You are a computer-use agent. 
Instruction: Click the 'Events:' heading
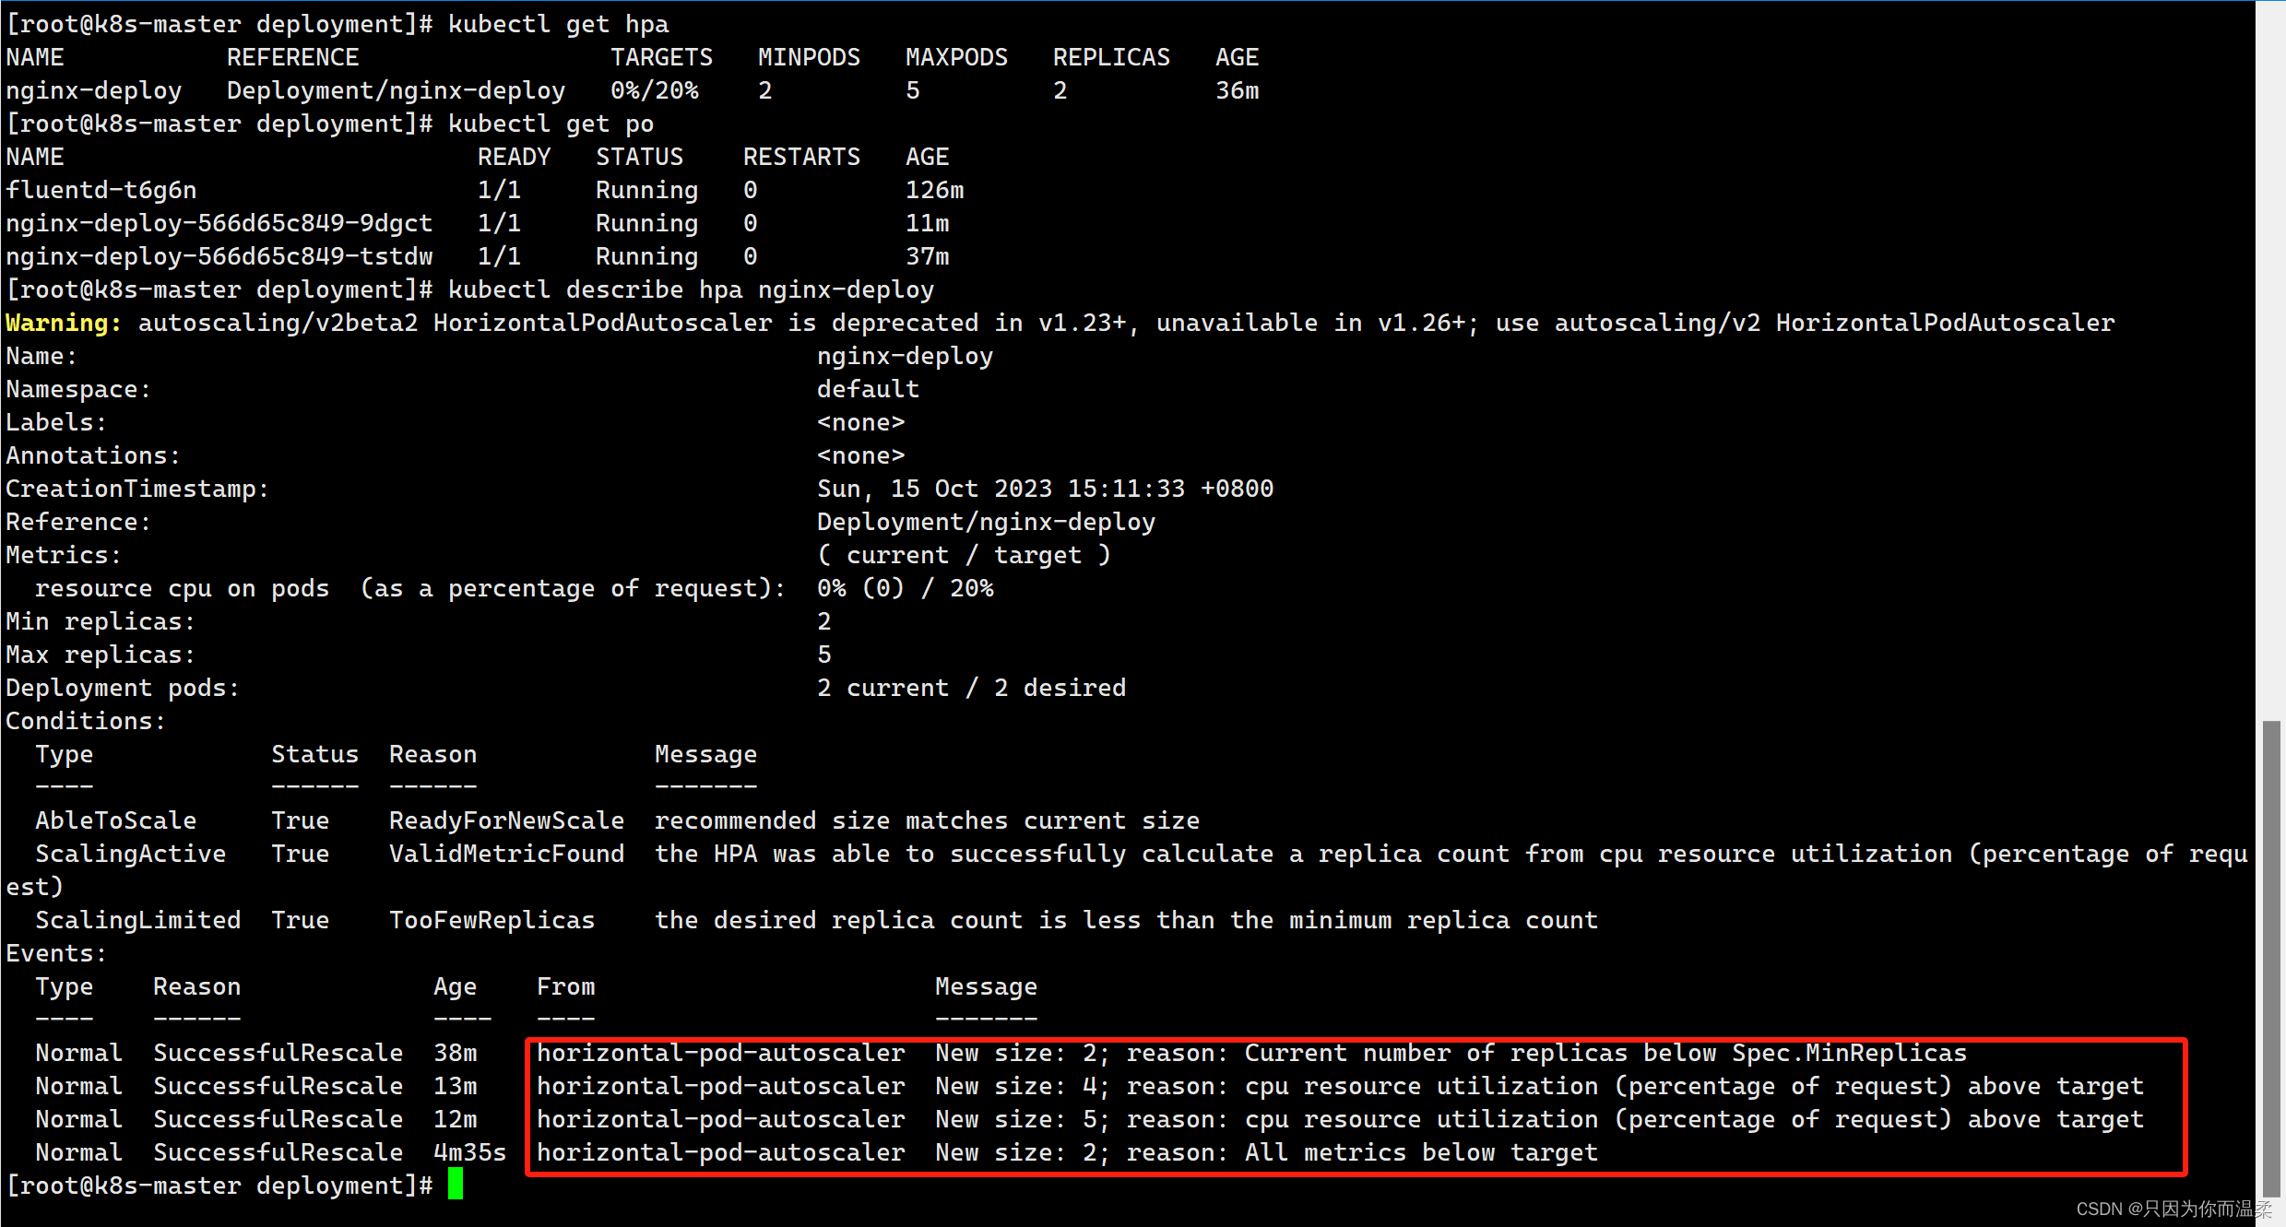(x=56, y=953)
